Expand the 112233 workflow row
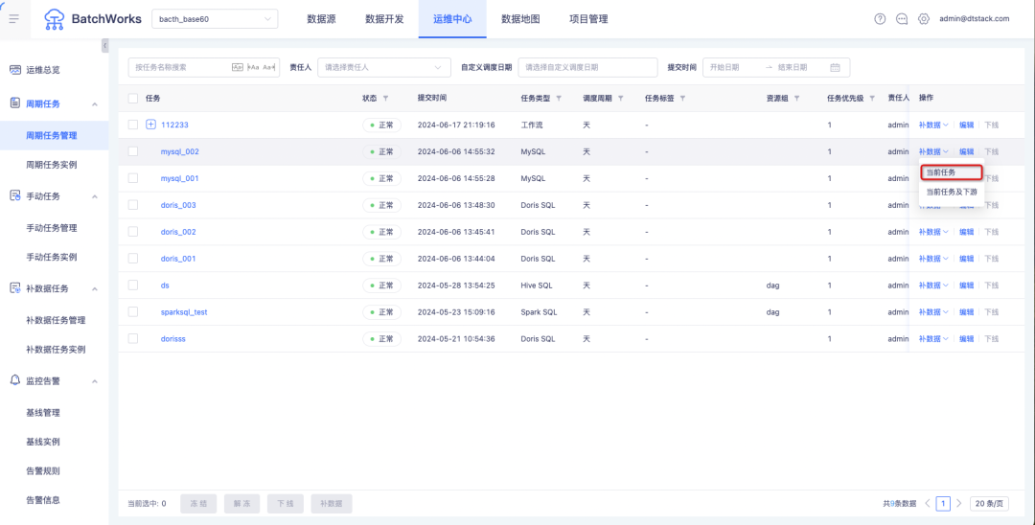1035x525 pixels. tap(150, 125)
